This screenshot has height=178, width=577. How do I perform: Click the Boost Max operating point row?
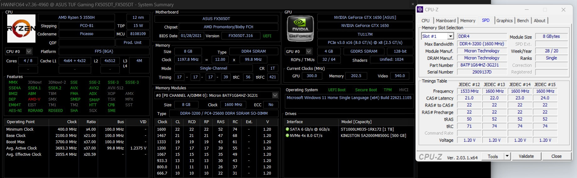(x=76, y=142)
